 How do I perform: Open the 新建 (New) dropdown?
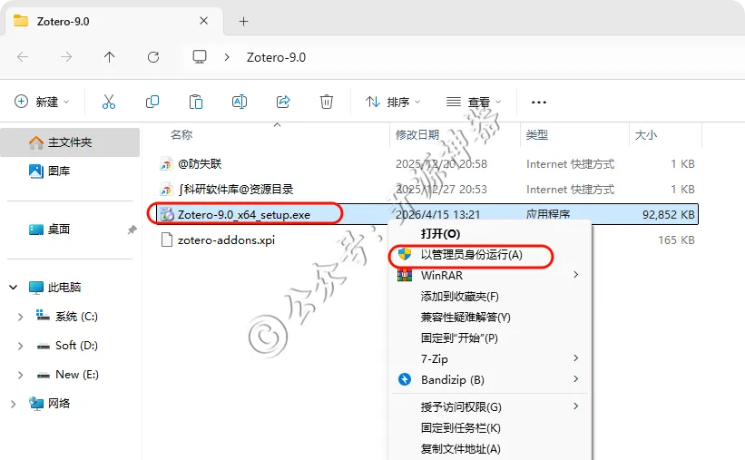tap(42, 102)
